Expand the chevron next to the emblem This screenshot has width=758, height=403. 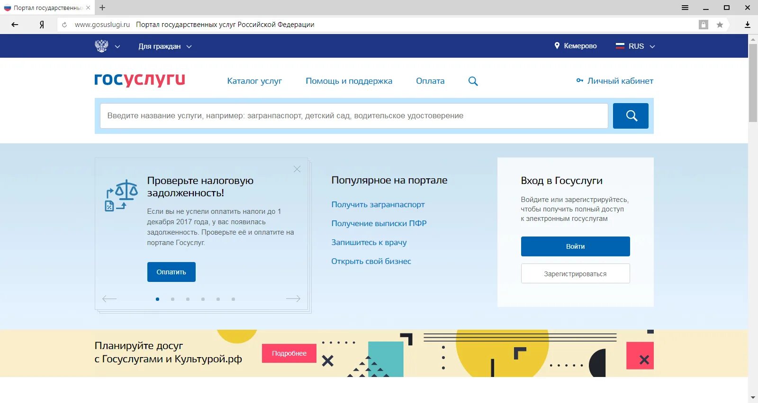click(x=117, y=46)
